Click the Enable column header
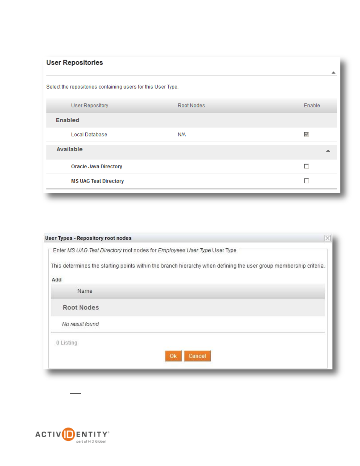360x466 pixels. 312,106
